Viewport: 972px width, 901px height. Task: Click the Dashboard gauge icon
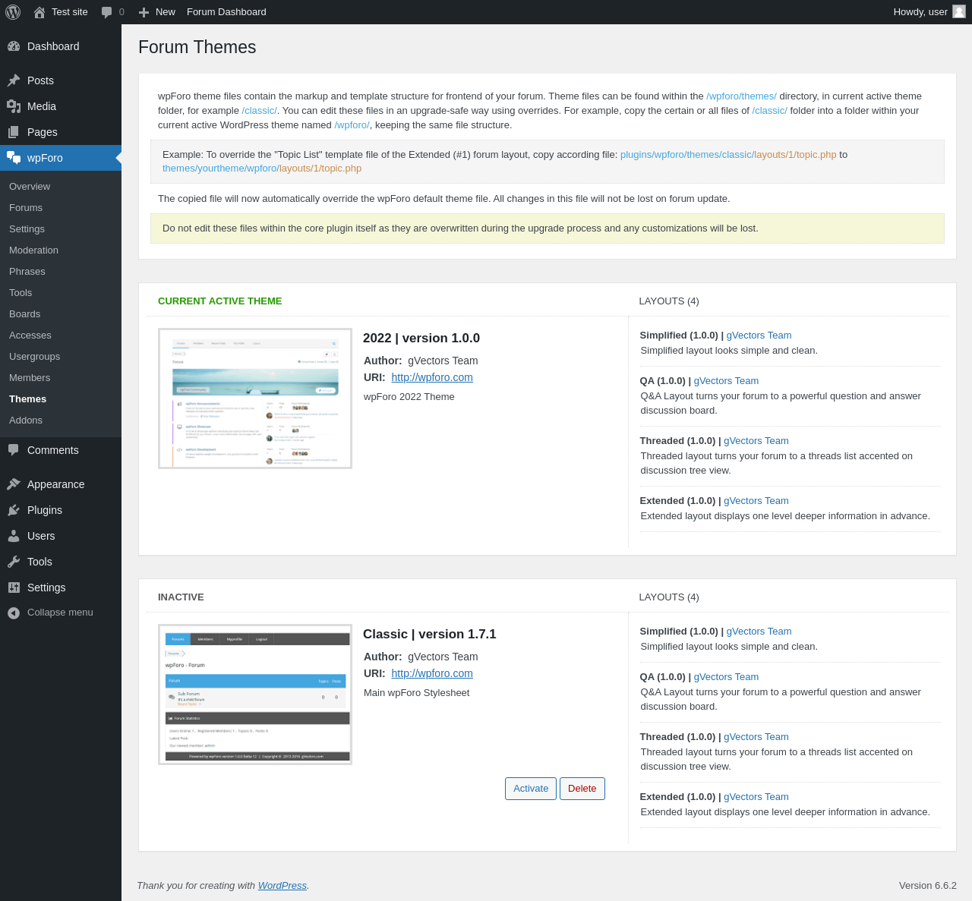point(14,46)
